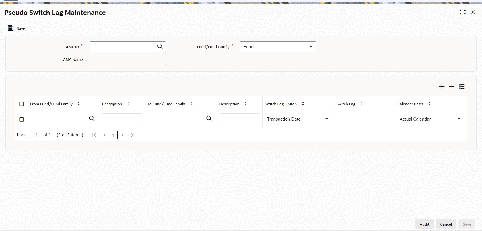Click first row first Description field

(x=122, y=119)
